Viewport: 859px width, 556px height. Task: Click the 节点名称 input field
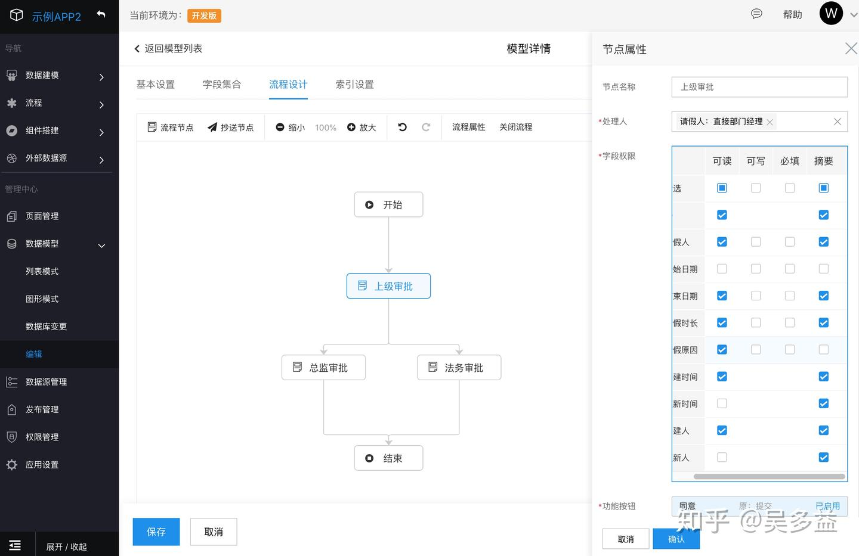[759, 87]
